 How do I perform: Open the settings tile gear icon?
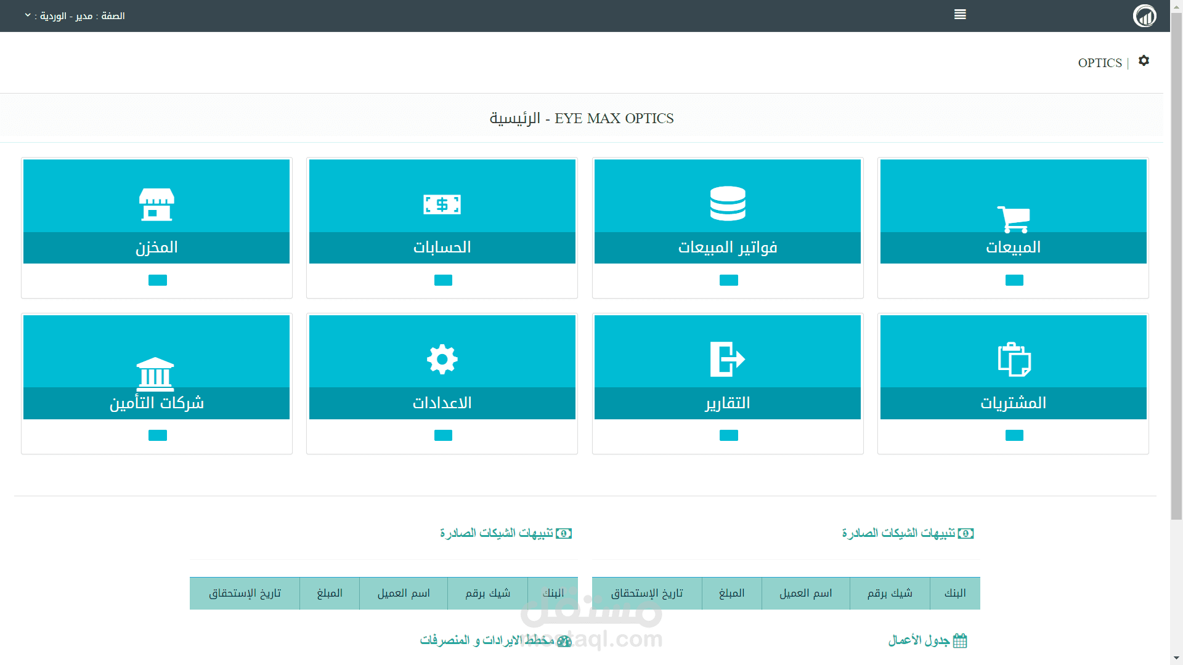442,359
